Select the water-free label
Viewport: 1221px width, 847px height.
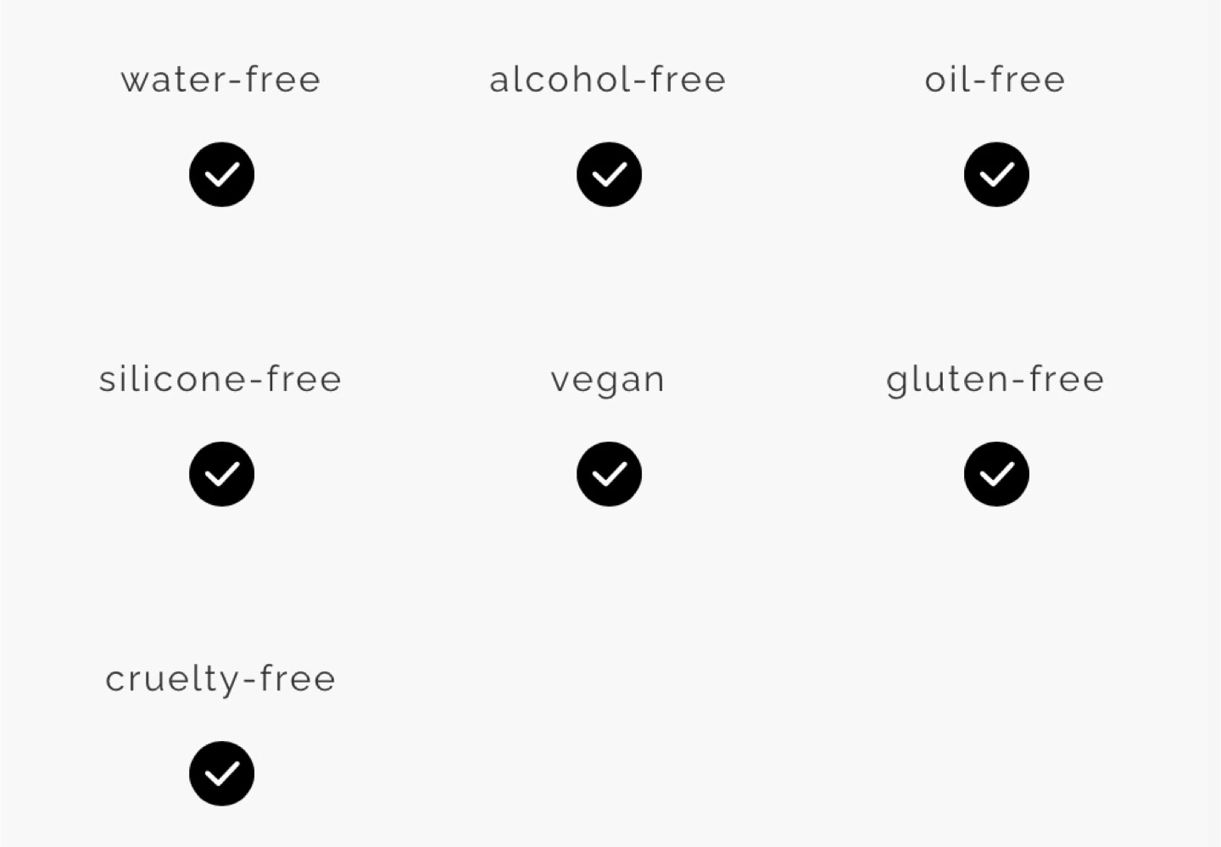(x=220, y=80)
